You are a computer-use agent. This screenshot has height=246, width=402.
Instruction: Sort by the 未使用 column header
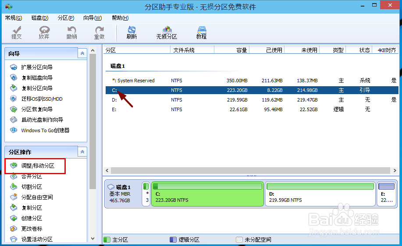[x=302, y=50]
